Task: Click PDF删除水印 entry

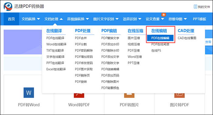Action: point(110,51)
